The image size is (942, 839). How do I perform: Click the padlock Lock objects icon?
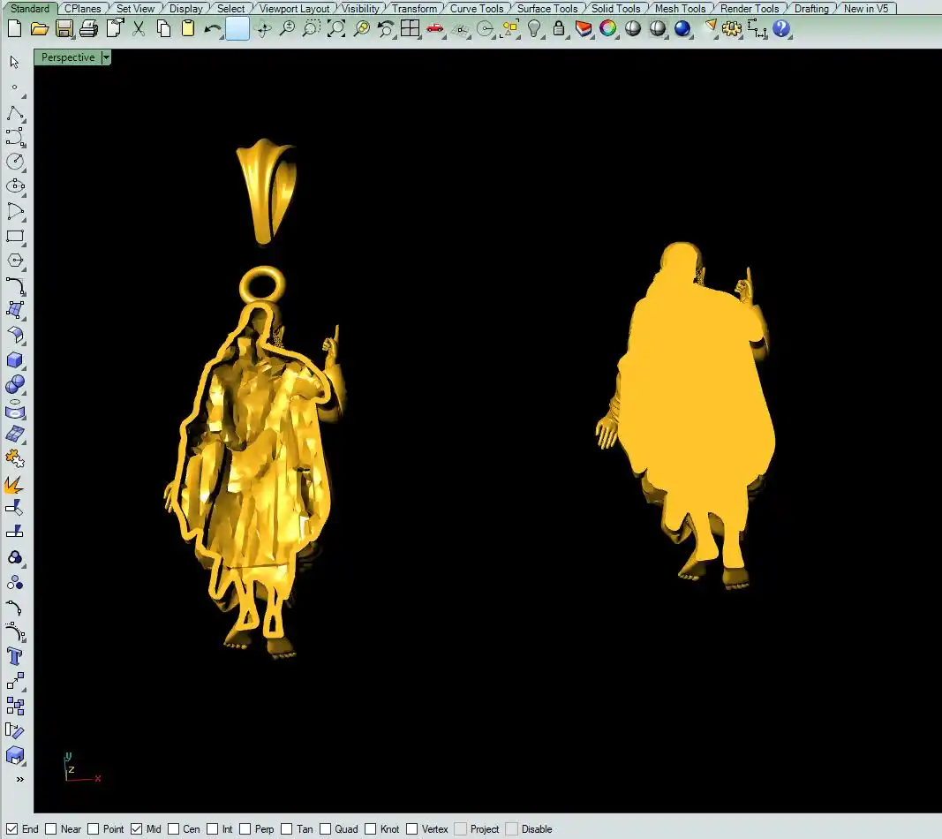[x=559, y=28]
